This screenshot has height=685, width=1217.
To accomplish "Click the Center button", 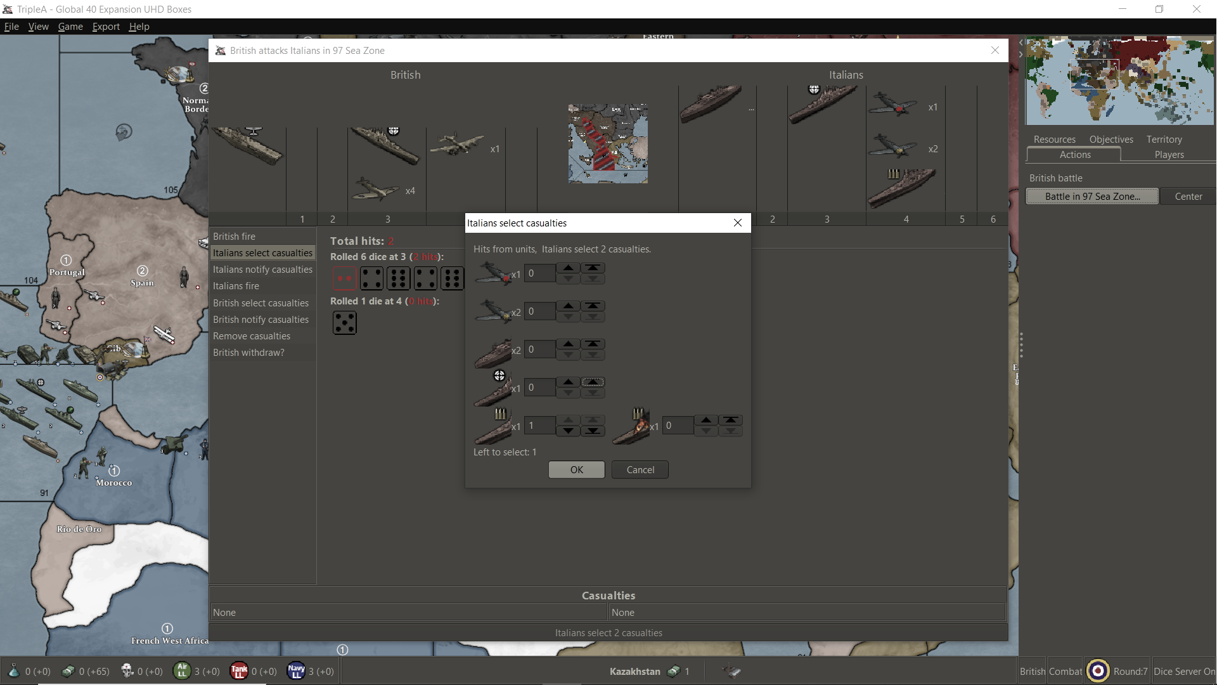I will pyautogui.click(x=1188, y=197).
